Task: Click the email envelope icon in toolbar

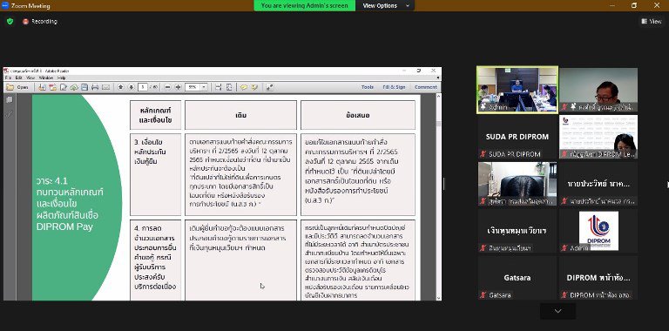Action: [x=105, y=87]
